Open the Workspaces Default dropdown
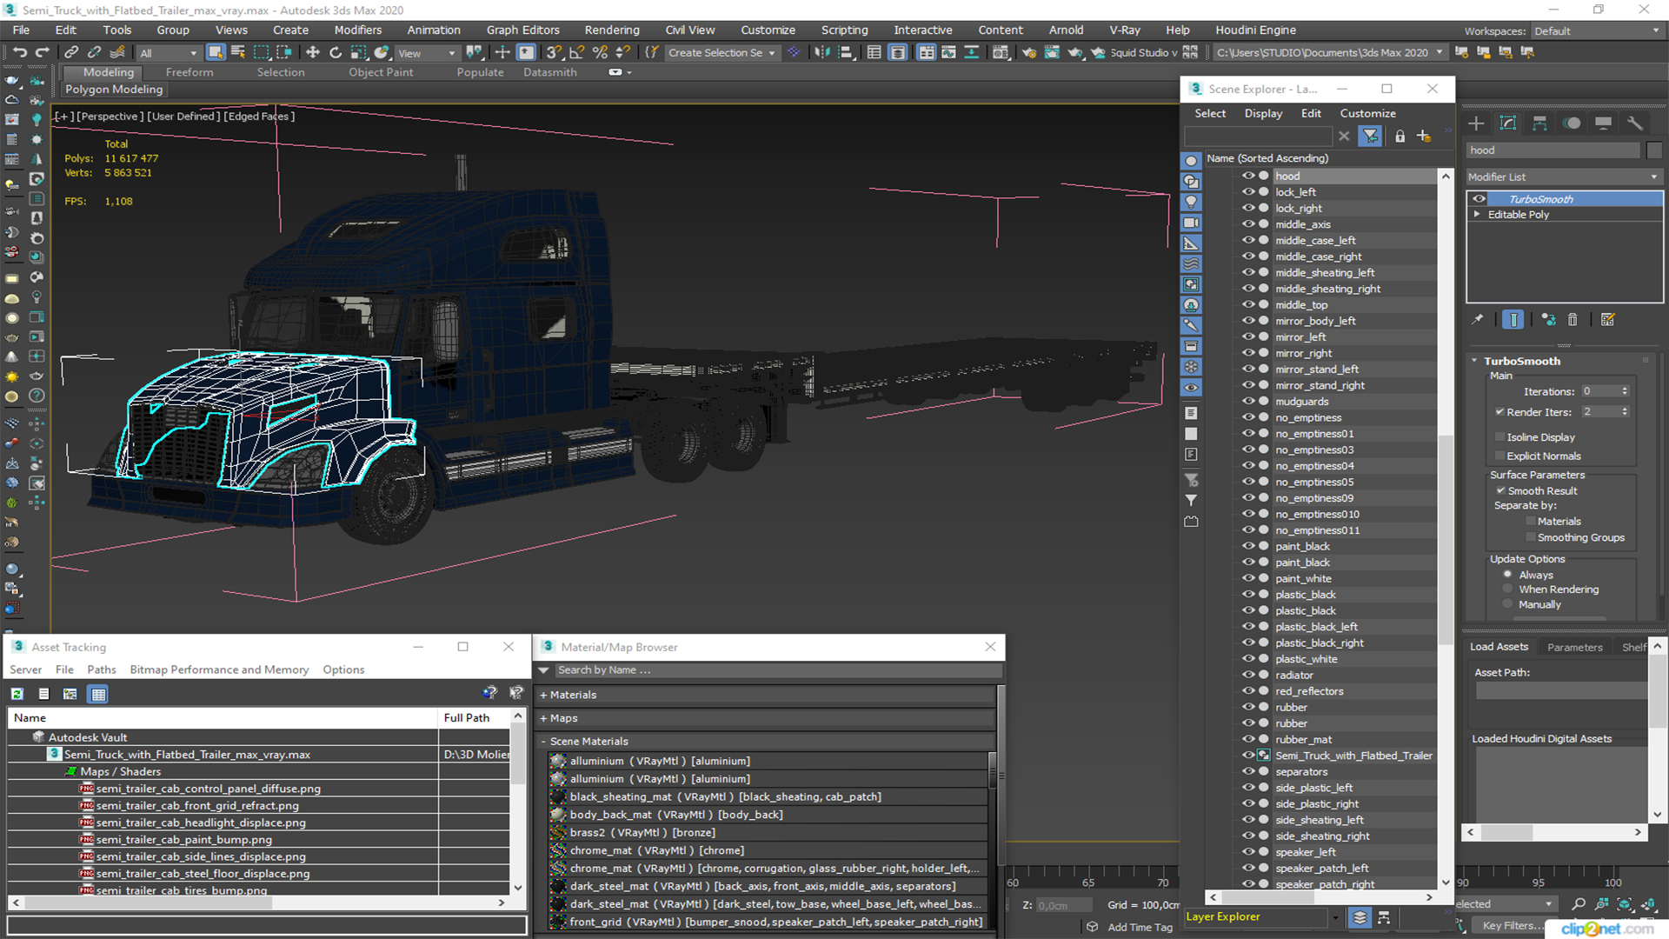The height and width of the screenshot is (939, 1669). (x=1597, y=30)
